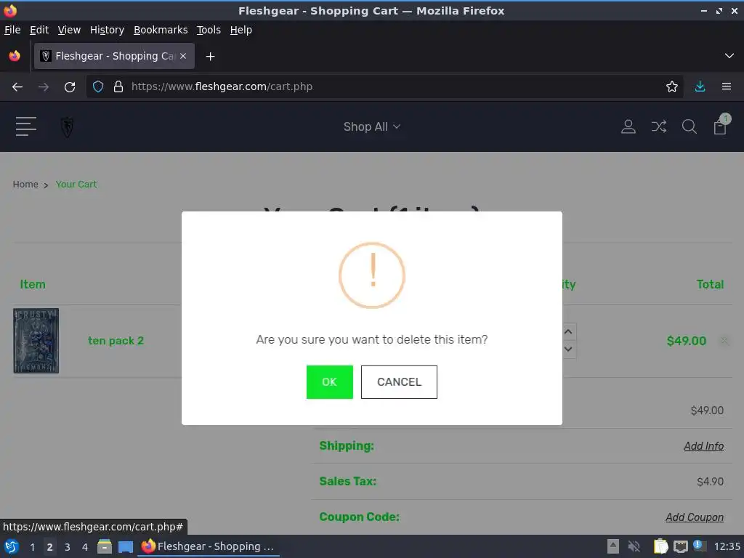Increase quantity with the up arrow
This screenshot has width=744, height=558.
coord(568,331)
